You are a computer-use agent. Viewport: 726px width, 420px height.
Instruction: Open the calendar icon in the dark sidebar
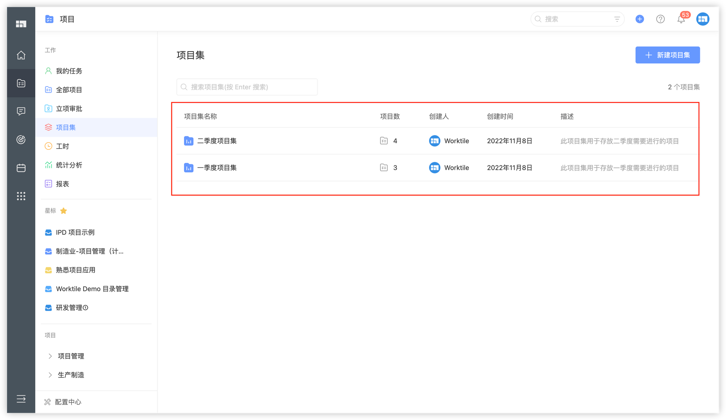click(x=21, y=168)
